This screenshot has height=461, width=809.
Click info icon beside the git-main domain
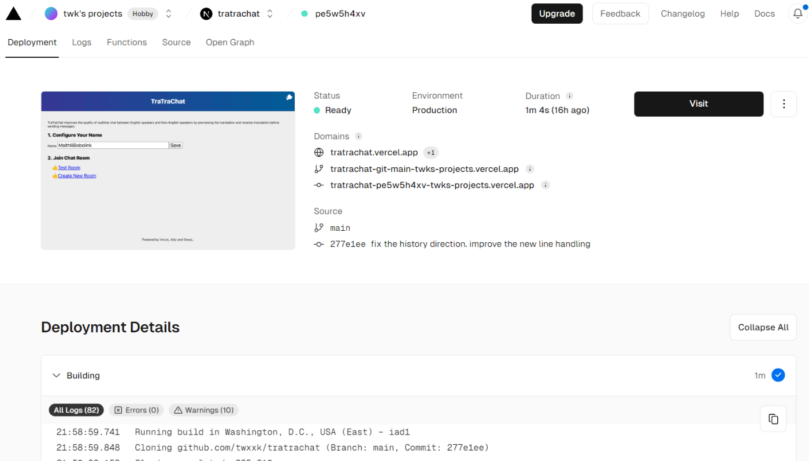click(530, 169)
